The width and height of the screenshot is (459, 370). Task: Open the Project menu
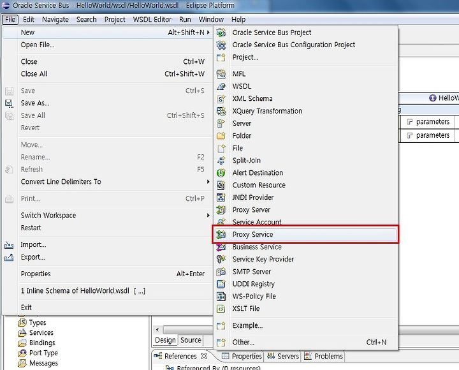click(x=115, y=20)
